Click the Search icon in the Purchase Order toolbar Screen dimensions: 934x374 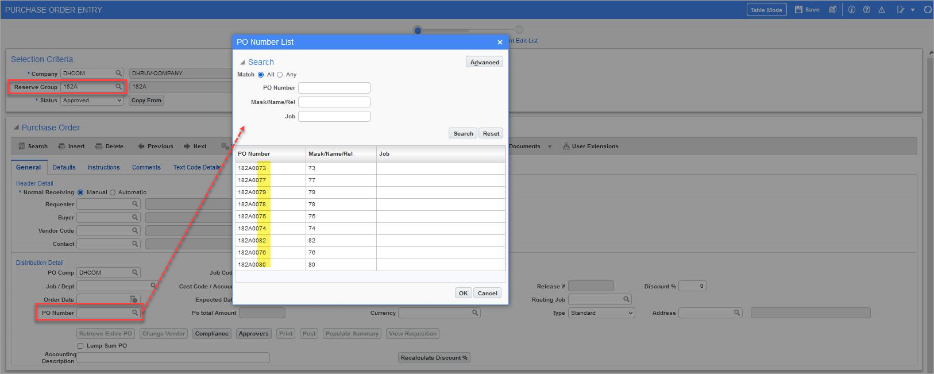pos(22,146)
